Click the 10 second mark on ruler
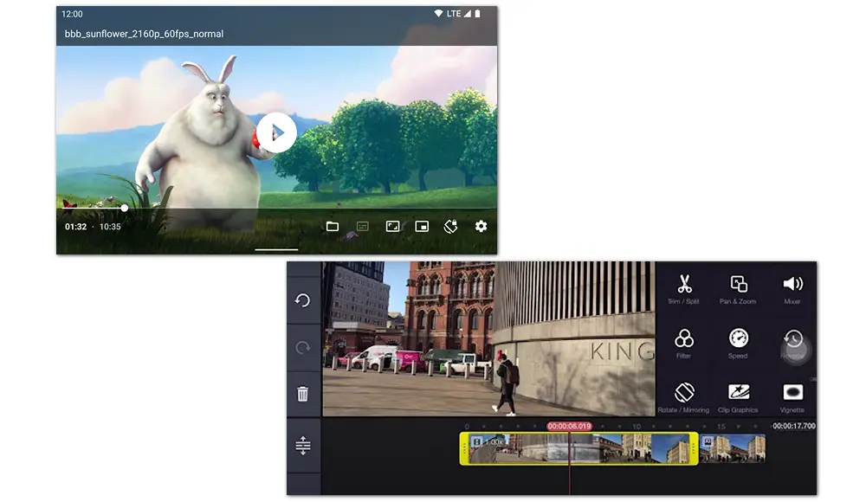This screenshot has height=502, width=866. click(x=637, y=427)
